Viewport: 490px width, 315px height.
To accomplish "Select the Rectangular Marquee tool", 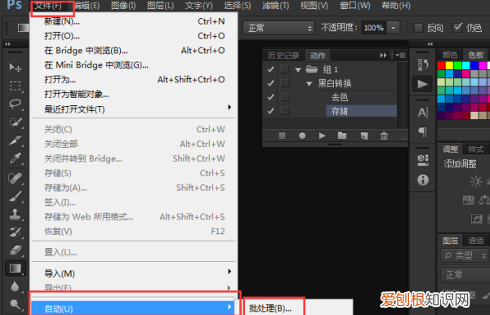I will pos(15,86).
